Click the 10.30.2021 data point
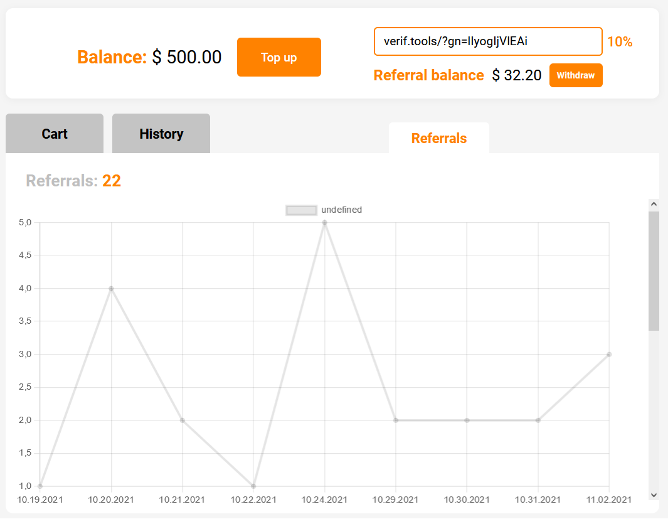 coord(467,420)
